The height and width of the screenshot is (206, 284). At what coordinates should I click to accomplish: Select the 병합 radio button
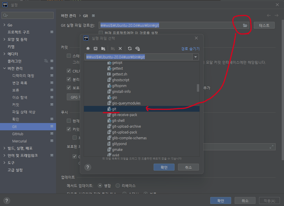[100, 185]
